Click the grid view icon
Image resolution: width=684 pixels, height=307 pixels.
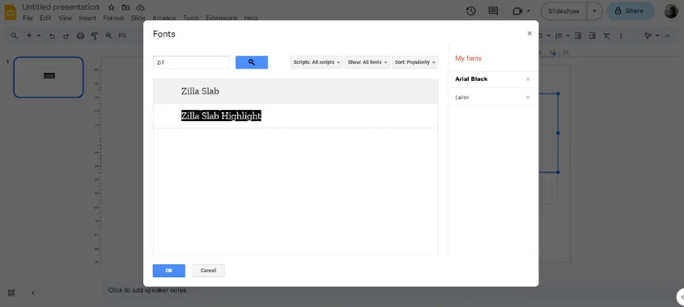pos(12,292)
